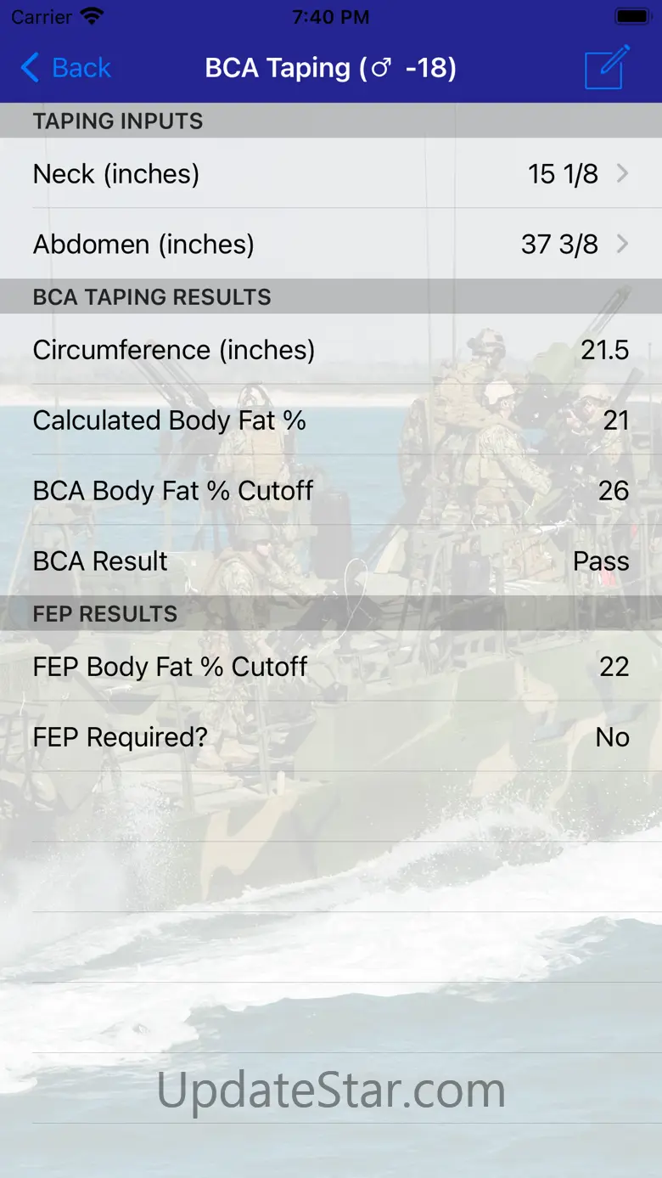Screen dimensions: 662x1178
Task: Tap the abdomen value 37 3/8
Action: pos(559,245)
